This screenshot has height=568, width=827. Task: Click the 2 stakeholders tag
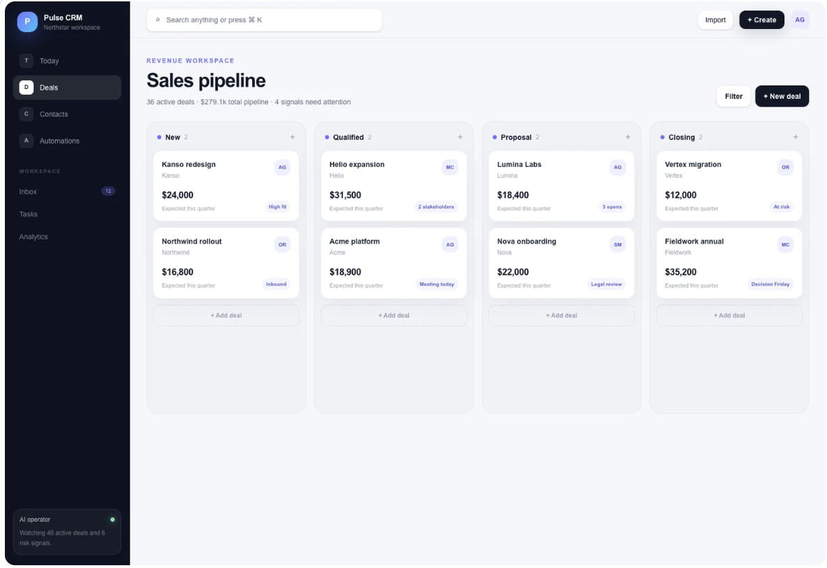point(435,207)
